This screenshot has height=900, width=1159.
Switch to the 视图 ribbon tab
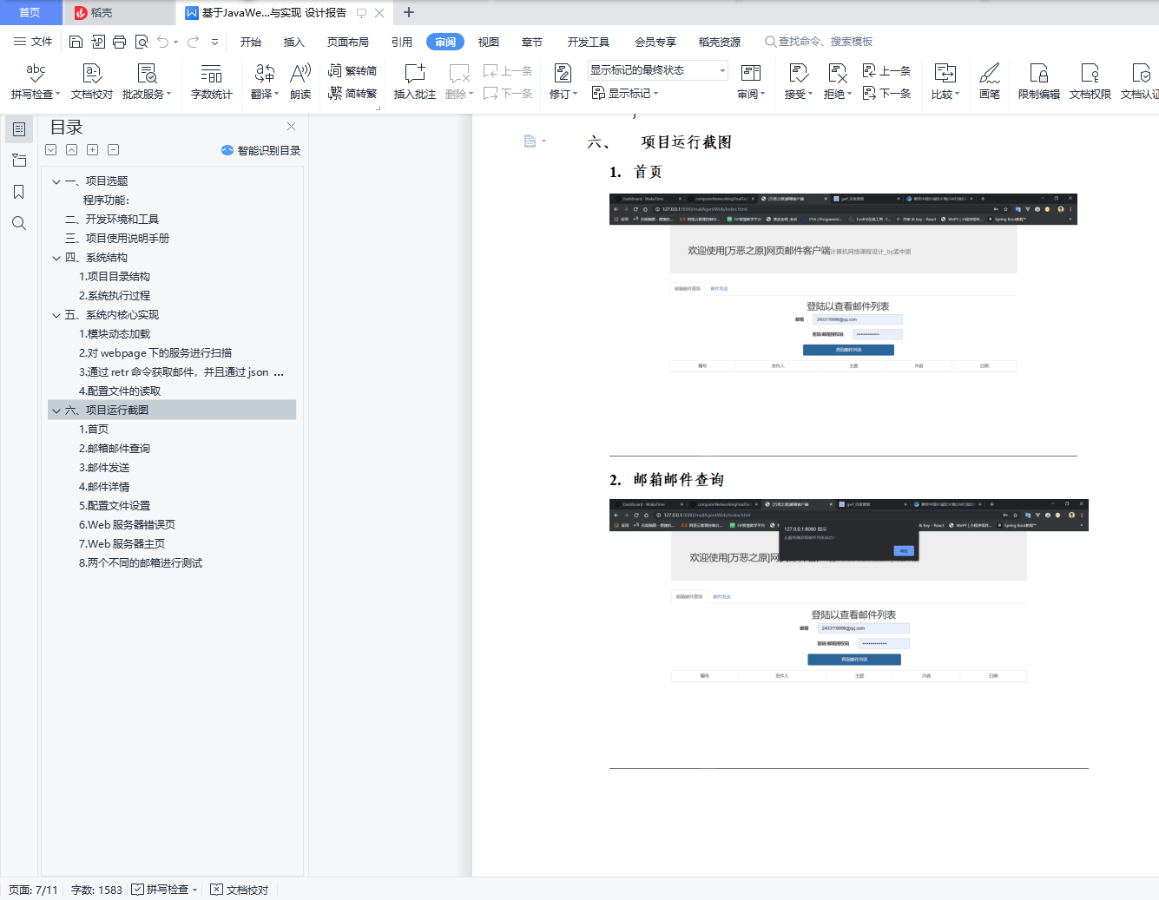pyautogui.click(x=489, y=42)
